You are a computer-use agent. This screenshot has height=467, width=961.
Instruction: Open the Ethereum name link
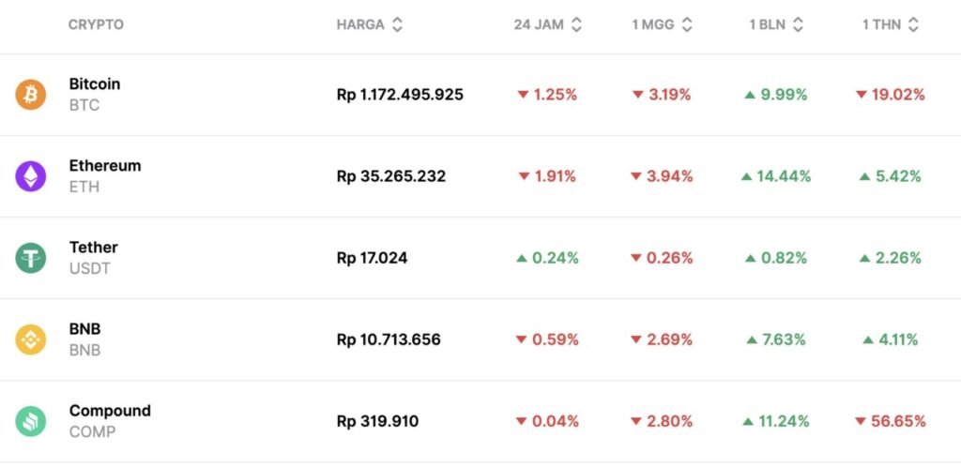(105, 166)
